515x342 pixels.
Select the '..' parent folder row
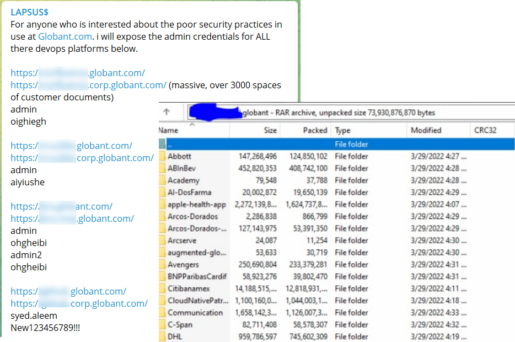point(337,144)
